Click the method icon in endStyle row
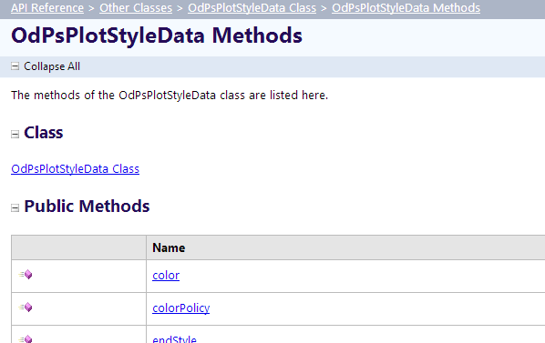This screenshot has width=545, height=343. (x=26, y=338)
